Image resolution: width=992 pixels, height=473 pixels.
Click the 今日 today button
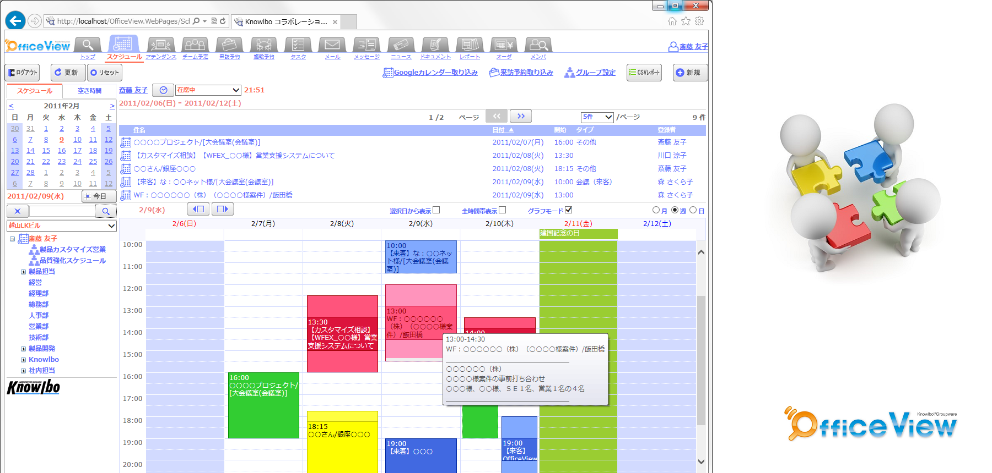tap(99, 196)
